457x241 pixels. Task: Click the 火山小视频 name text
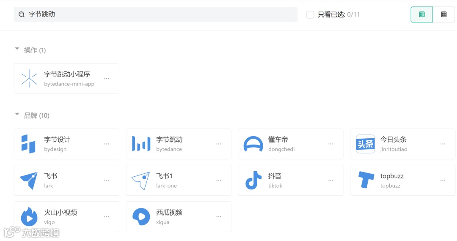coord(61,213)
